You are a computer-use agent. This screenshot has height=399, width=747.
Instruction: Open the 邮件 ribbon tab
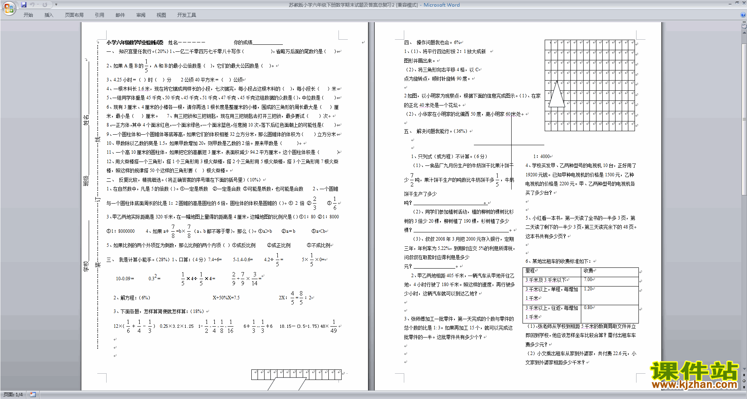(x=120, y=15)
